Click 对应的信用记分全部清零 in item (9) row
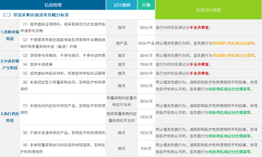This screenshot has width=262, height=157. pyautogui.click(x=229, y=152)
